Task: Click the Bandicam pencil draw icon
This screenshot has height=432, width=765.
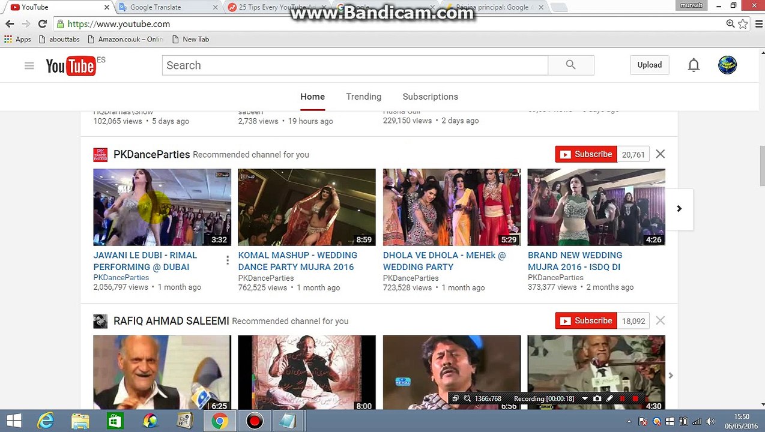Action: coord(609,398)
